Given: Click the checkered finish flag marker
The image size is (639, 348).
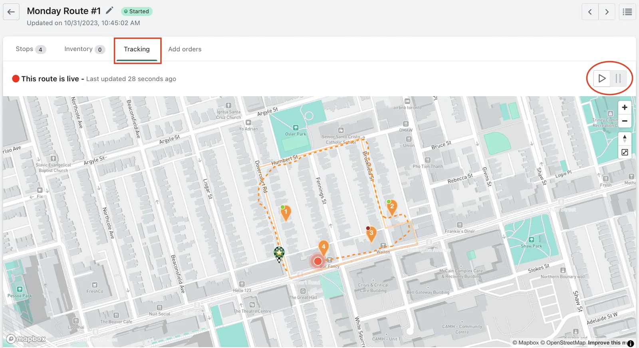Looking at the screenshot, I should point(279,254).
